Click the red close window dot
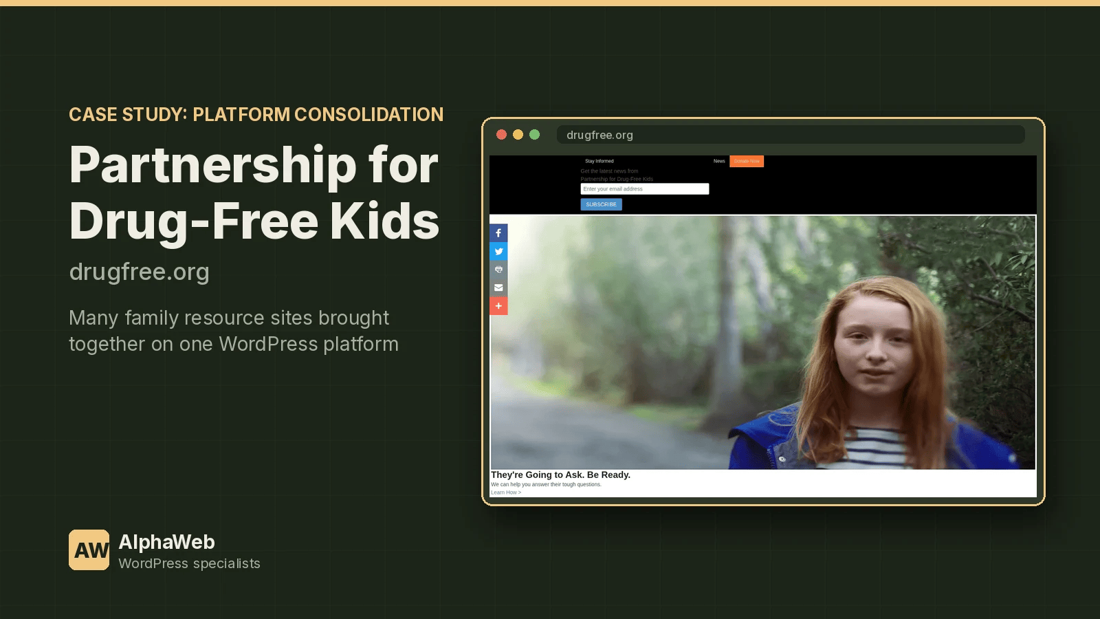 tap(501, 135)
